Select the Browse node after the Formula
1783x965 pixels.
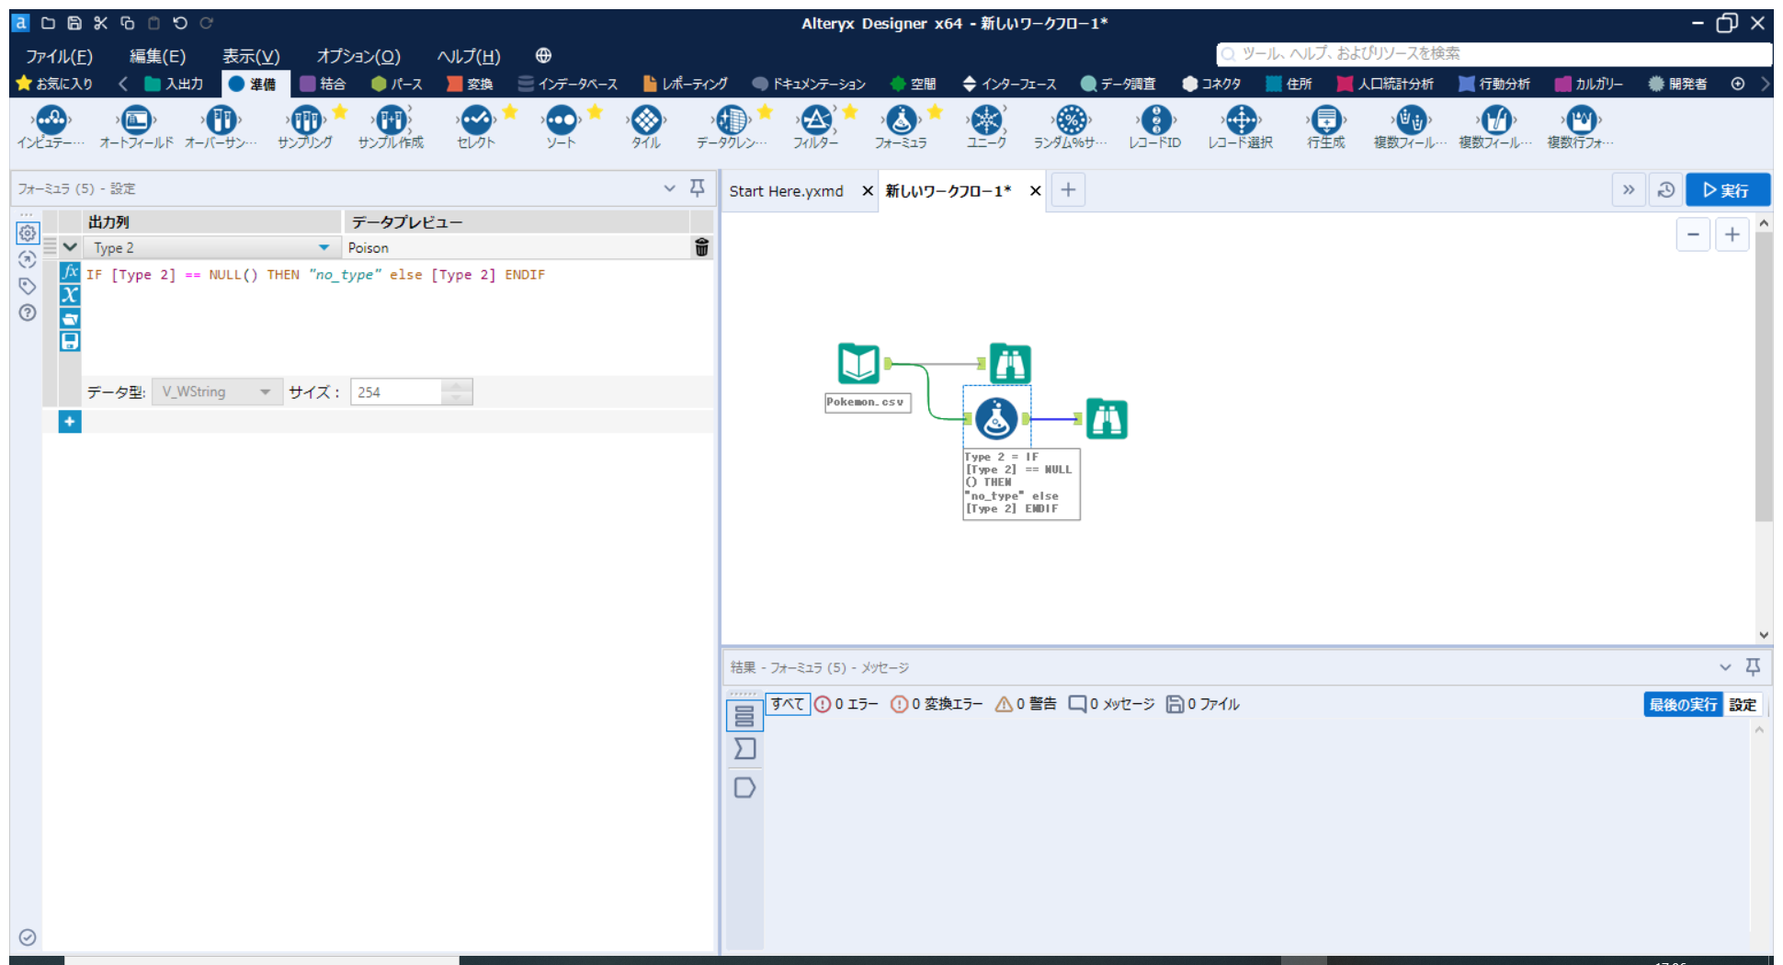(1107, 419)
